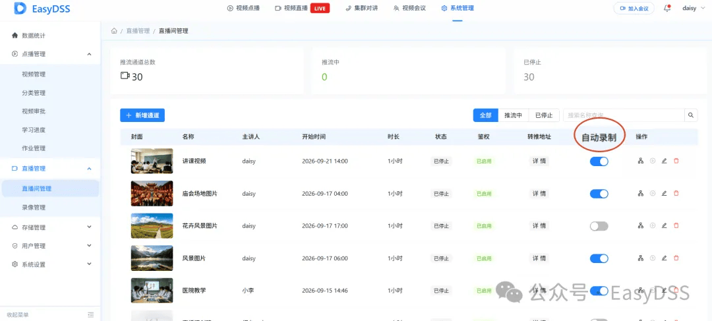Click the search magnifier icon
The image size is (712, 321).
691,115
